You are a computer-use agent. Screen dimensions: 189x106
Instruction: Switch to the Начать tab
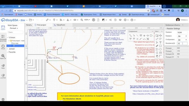(x=29, y=25)
